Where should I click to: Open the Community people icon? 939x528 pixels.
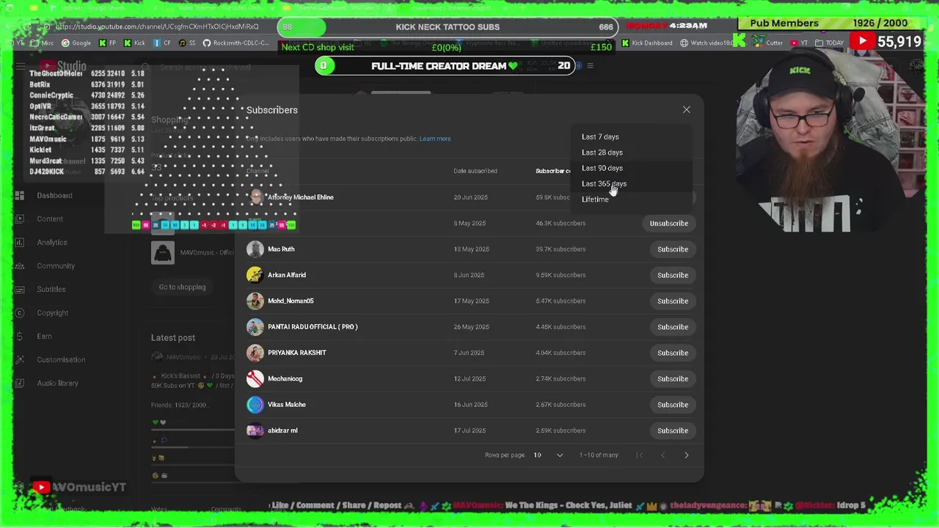click(x=19, y=266)
